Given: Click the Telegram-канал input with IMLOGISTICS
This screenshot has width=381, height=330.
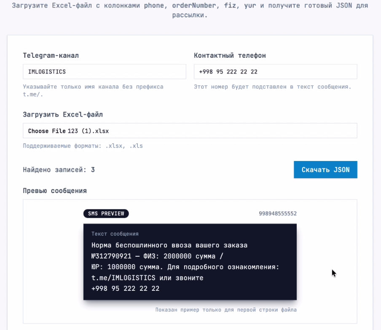Looking at the screenshot, I should (104, 72).
